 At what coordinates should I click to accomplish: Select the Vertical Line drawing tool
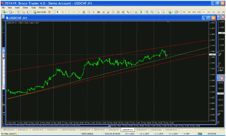click(x=69, y=12)
